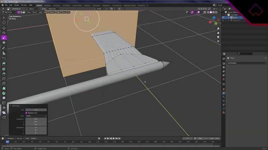Image resolution: width=268 pixels, height=150 pixels.
Task: Select the Add Cube tool
Action: (4, 59)
